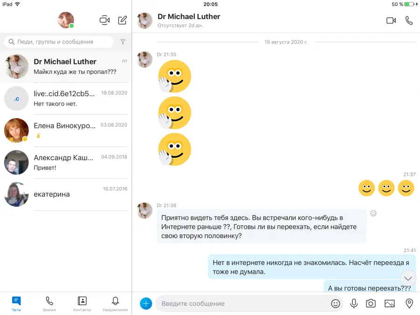The width and height of the screenshot is (420, 315).
Task: Tap the message А вы готовы переехать???
Action: tap(370, 287)
